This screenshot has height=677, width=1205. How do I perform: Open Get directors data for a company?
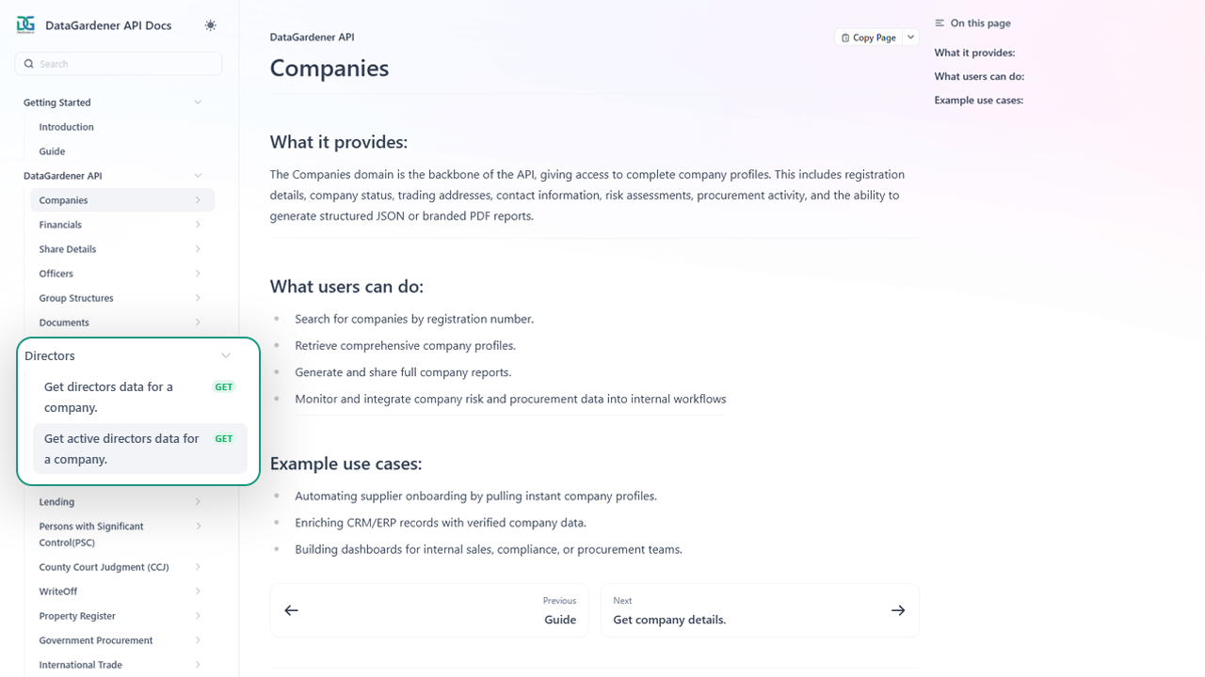click(x=108, y=397)
